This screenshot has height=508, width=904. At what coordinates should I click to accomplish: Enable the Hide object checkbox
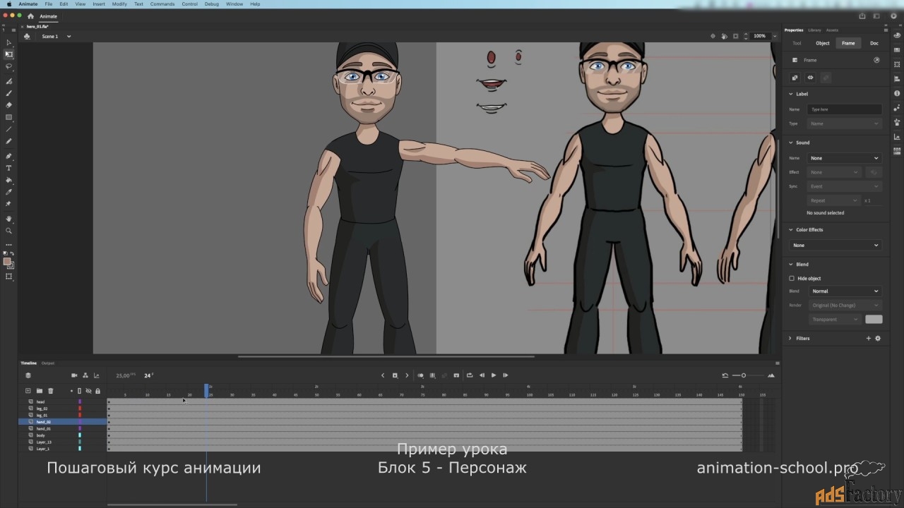792,279
